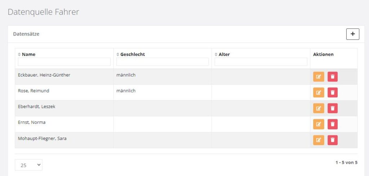This screenshot has width=369, height=176.
Task: Sort table by Geschlecht column
Action: tap(132, 55)
